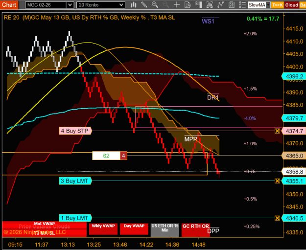Open the Data Series icon
The image size is (306, 250).
[x=210, y=5]
